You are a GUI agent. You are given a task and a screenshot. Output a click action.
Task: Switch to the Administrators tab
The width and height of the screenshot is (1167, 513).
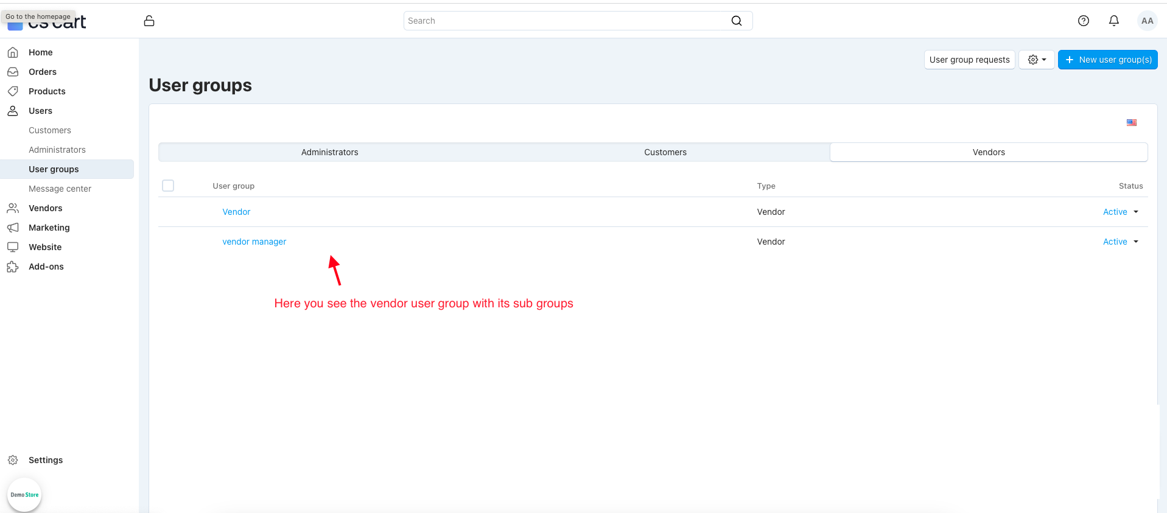tap(329, 152)
